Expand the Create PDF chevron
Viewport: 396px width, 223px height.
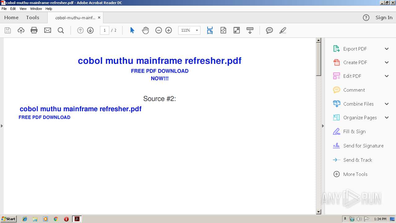387,62
